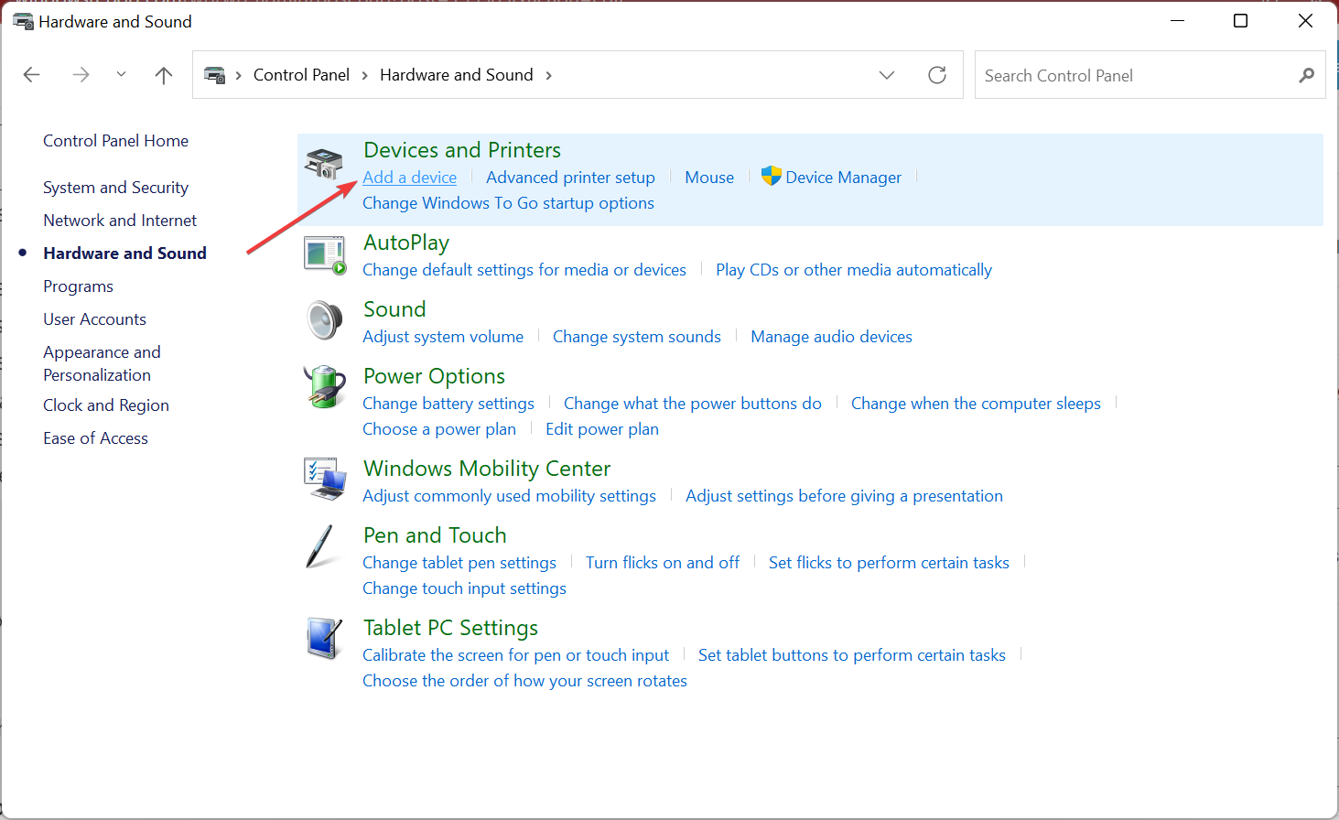Open the Sound heading
The height and width of the screenshot is (820, 1339).
pos(394,309)
